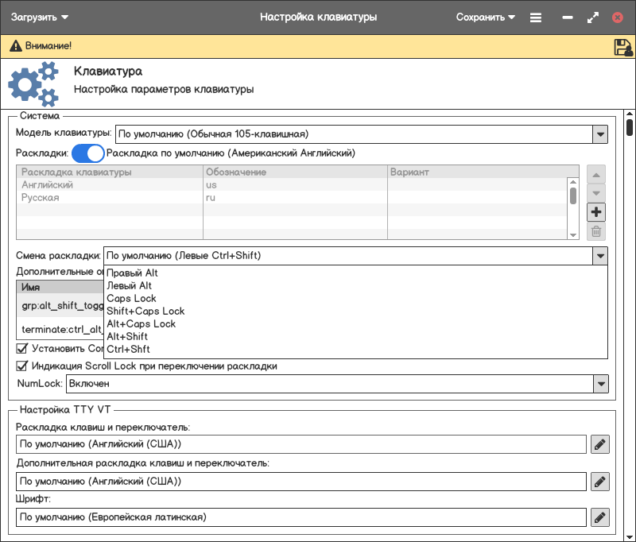The height and width of the screenshot is (542, 636).
Task: Open the 'Загрузить' menu
Action: (39, 17)
